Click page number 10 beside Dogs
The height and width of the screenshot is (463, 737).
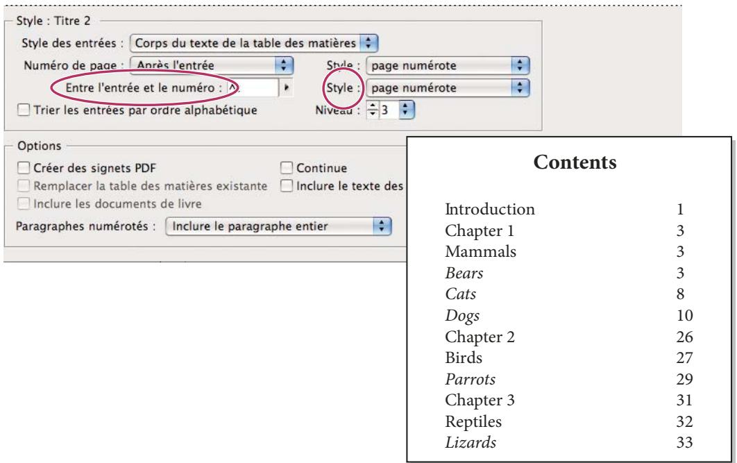coord(684,315)
